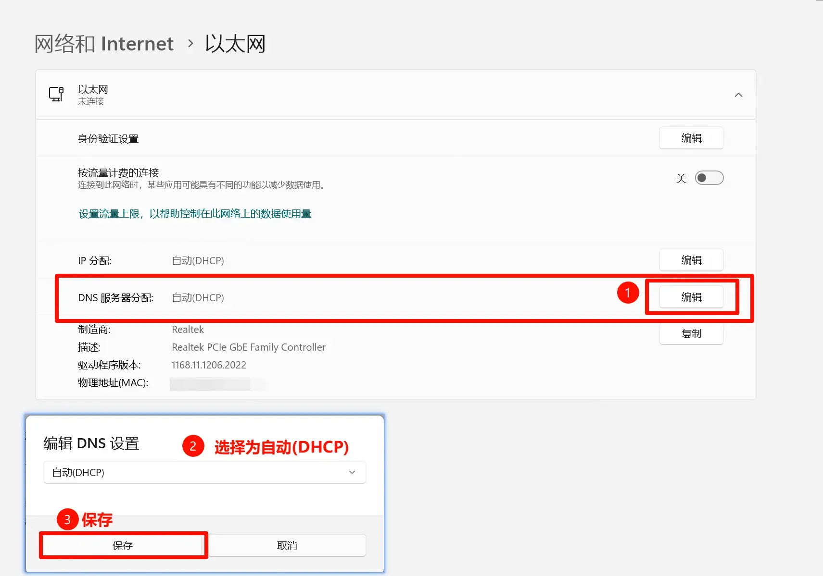Screen dimensions: 823x576
Task: Edit DNS 服务器分配
Action: pos(691,297)
